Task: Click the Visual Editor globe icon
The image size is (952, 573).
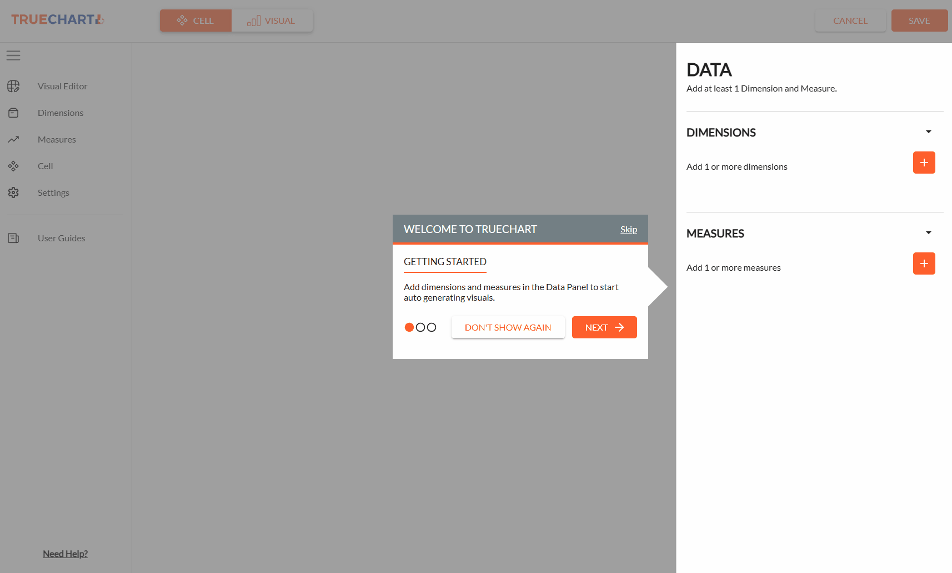Action: [13, 86]
